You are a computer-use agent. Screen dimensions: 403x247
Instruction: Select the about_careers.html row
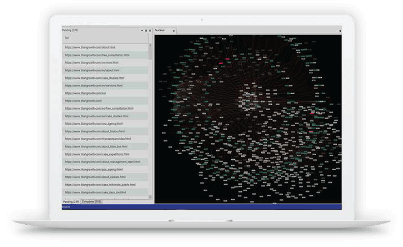pos(105,177)
